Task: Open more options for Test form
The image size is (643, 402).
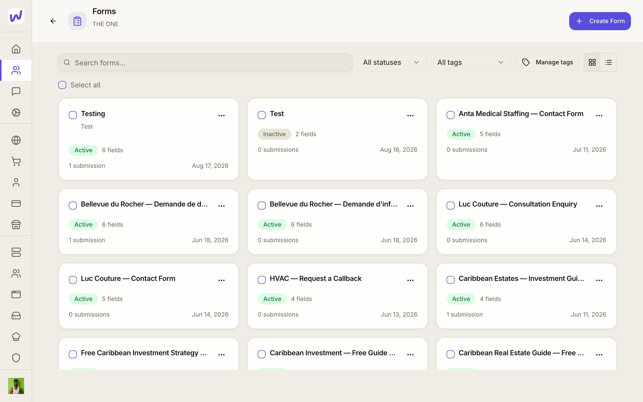Action: [x=410, y=115]
